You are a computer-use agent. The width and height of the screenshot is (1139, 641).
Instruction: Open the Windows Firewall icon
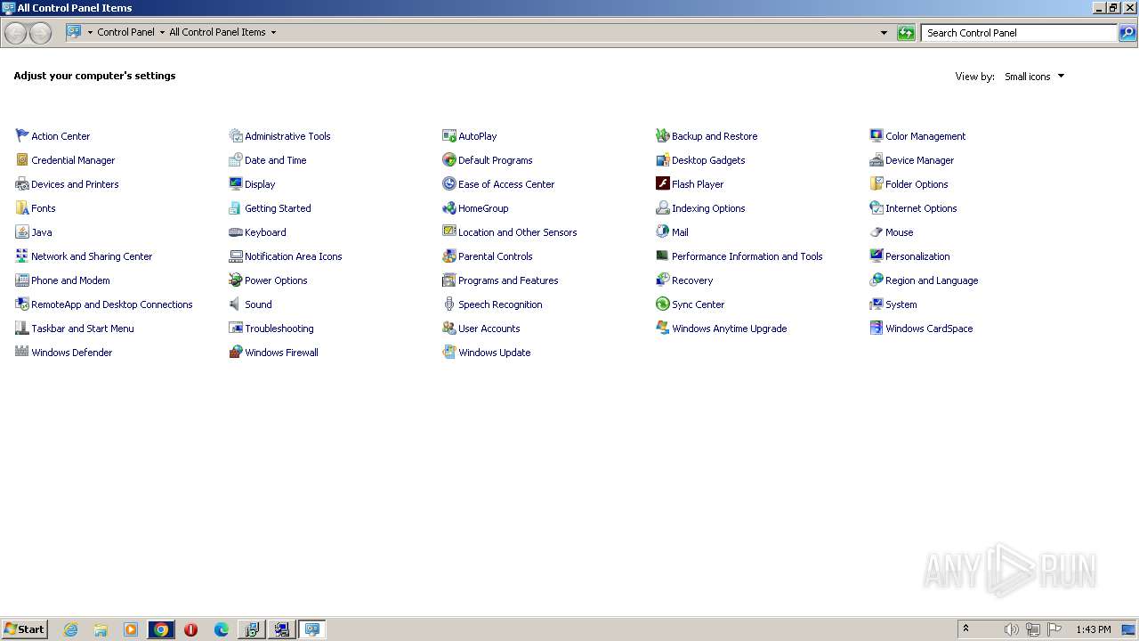[x=236, y=352]
